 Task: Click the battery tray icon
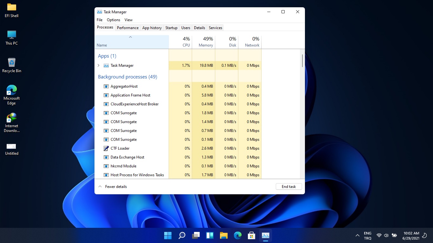point(394,235)
